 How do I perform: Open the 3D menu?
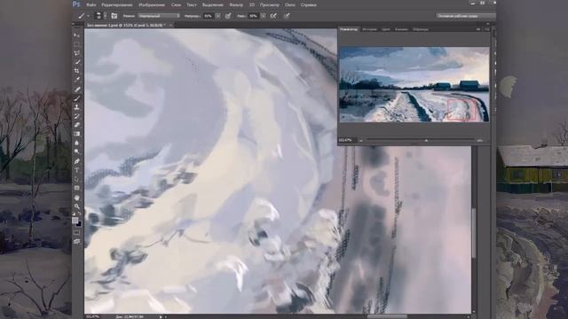tap(252, 5)
